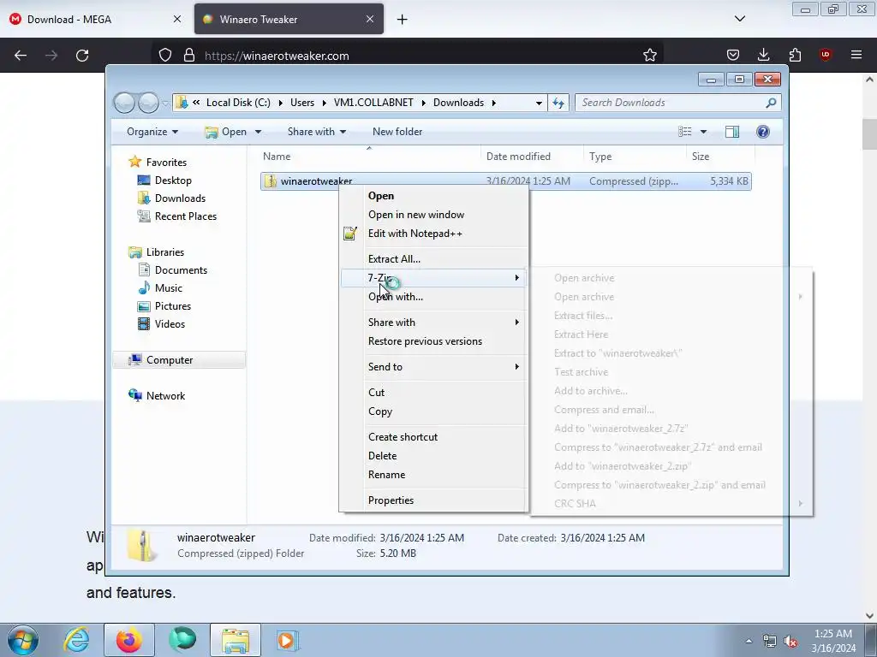This screenshot has height=657, width=877.
Task: Open the dropdown arrow next to Open
Action: pyautogui.click(x=258, y=132)
